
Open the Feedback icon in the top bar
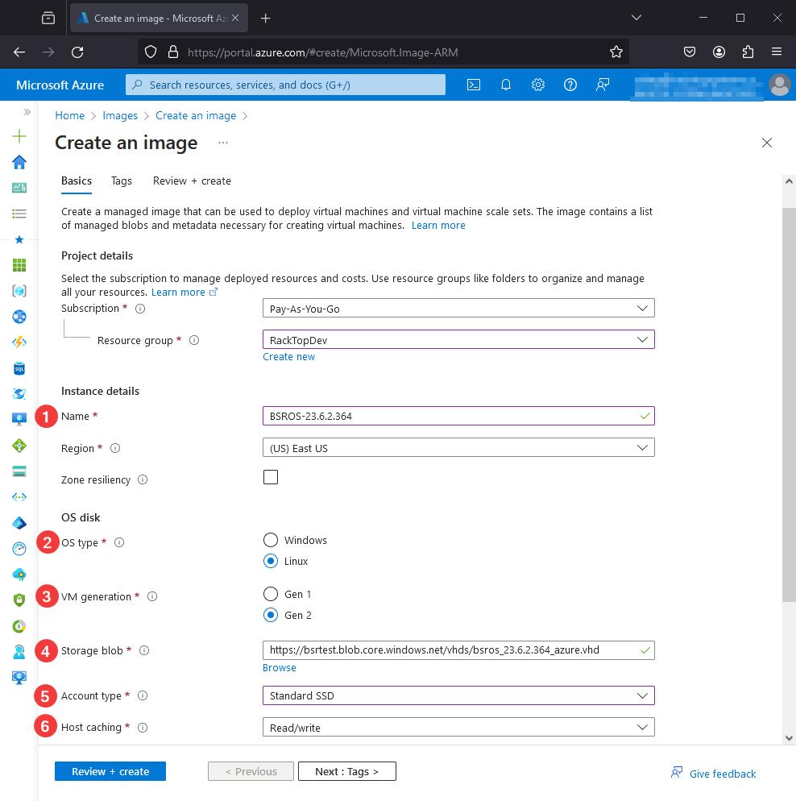[x=603, y=84]
